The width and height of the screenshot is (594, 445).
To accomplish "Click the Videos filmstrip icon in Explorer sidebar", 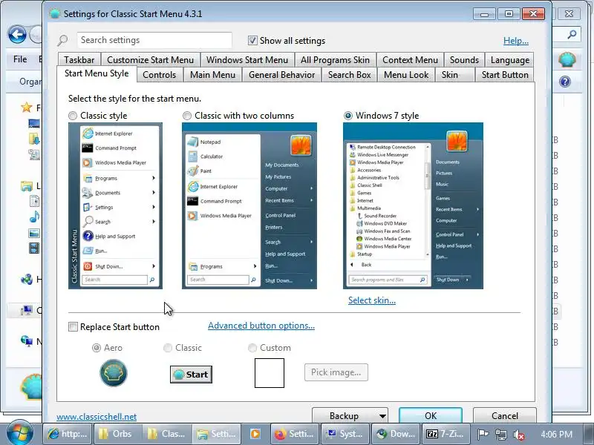I will pos(34,248).
